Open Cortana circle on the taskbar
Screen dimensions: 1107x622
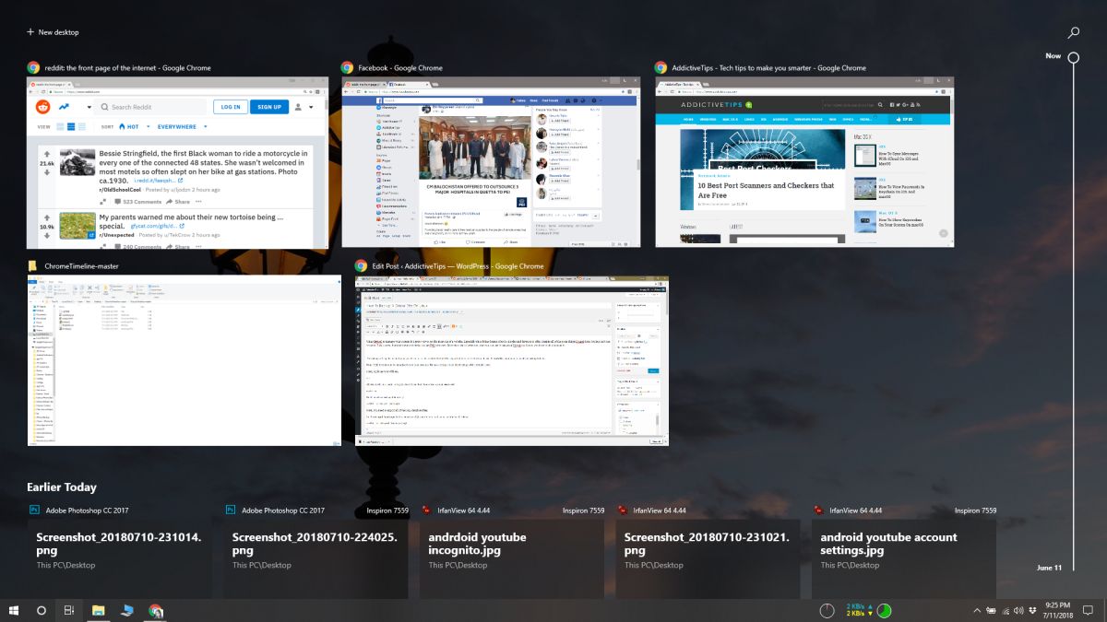42,610
